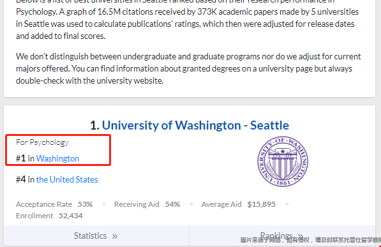Image resolution: width=381 pixels, height=247 pixels.
Task: Click the paragraph starting with We don't distinguish
Action: [188, 68]
